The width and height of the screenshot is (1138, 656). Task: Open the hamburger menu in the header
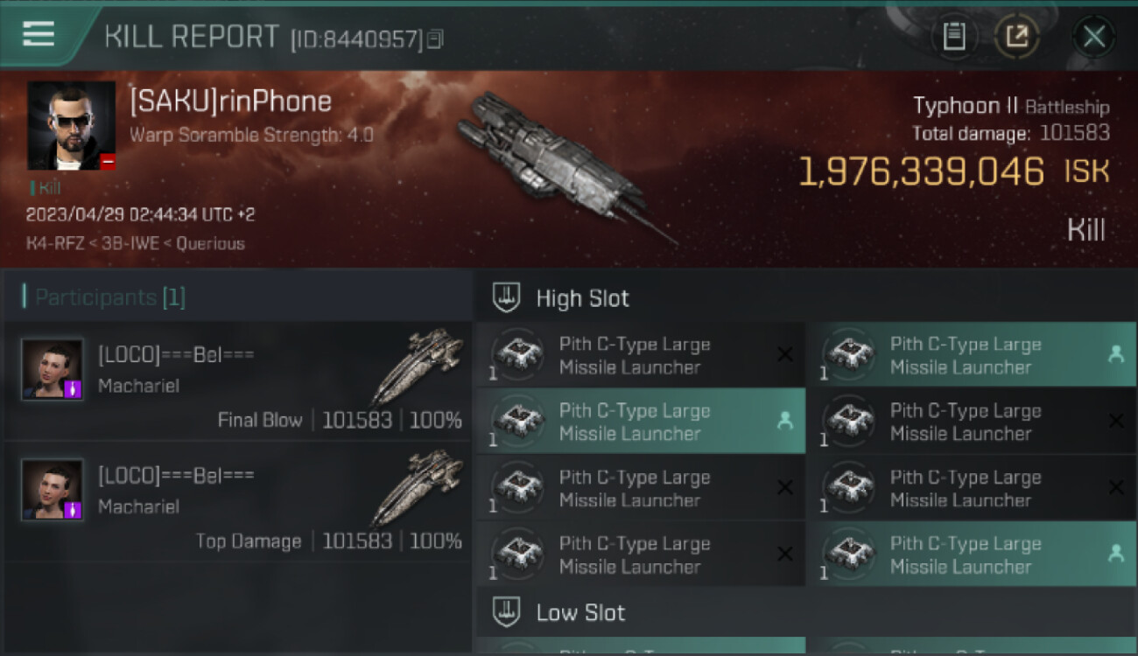click(x=39, y=35)
